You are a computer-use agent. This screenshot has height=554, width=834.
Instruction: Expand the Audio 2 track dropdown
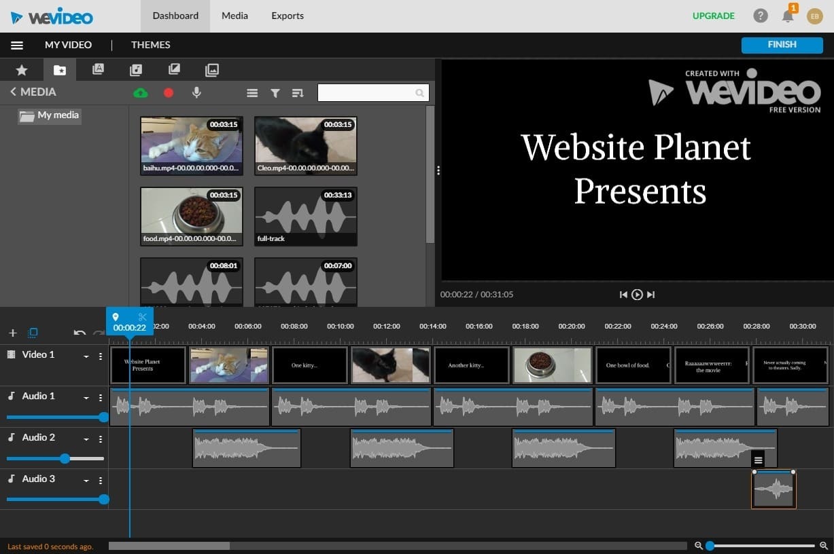point(86,439)
